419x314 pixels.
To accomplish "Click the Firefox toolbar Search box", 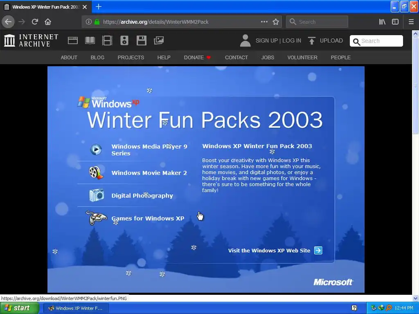I will [317, 22].
